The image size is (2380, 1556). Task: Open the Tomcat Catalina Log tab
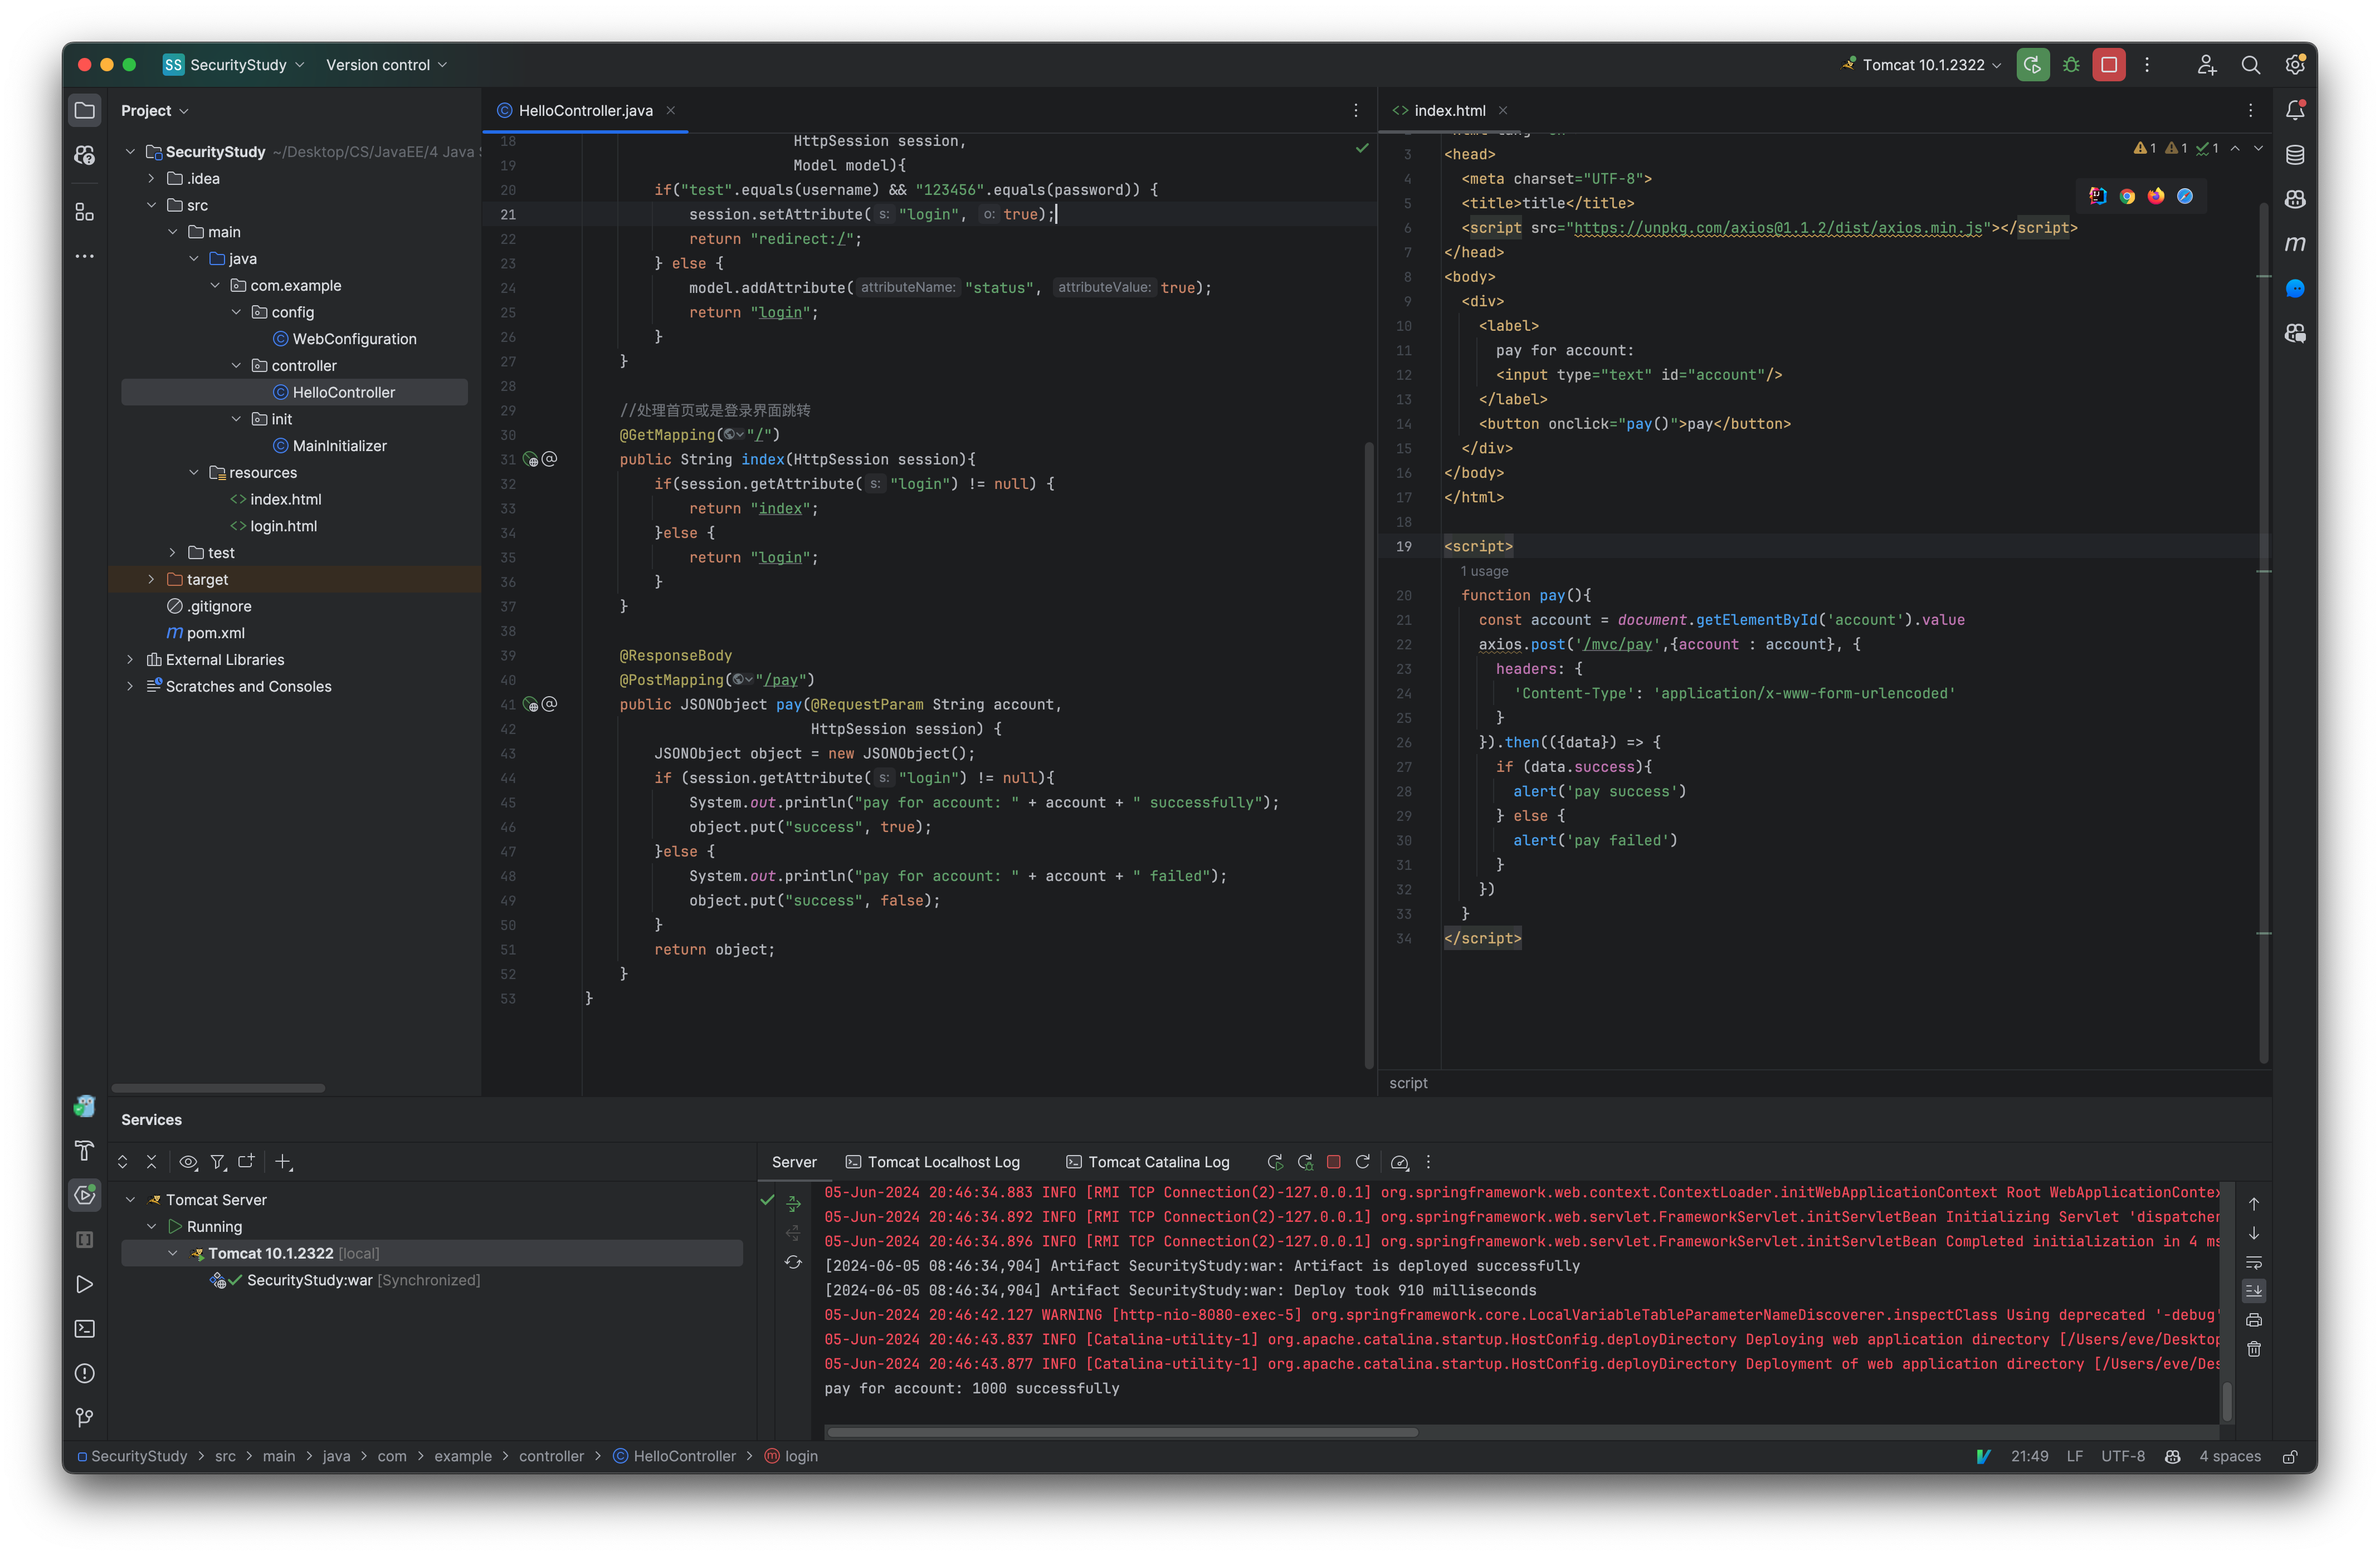(x=1147, y=1162)
